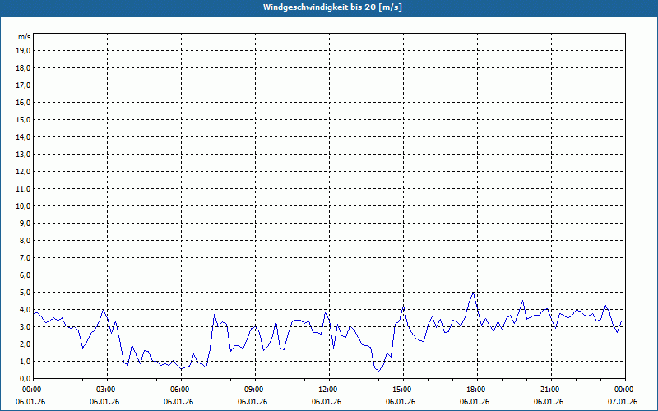
Task: Select the 0,0 y-axis origin label
Action: click(x=25, y=378)
